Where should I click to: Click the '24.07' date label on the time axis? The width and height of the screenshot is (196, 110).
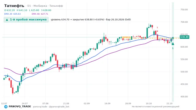click(x=24, y=103)
